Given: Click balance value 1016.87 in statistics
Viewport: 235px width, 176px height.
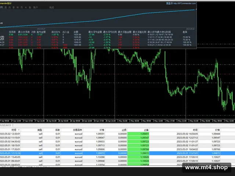Looking at the screenshot, I should [x=77, y=40].
